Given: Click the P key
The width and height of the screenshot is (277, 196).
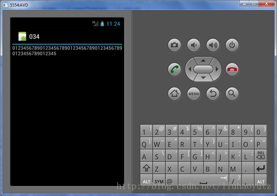Looking at the screenshot, I should [x=260, y=143].
